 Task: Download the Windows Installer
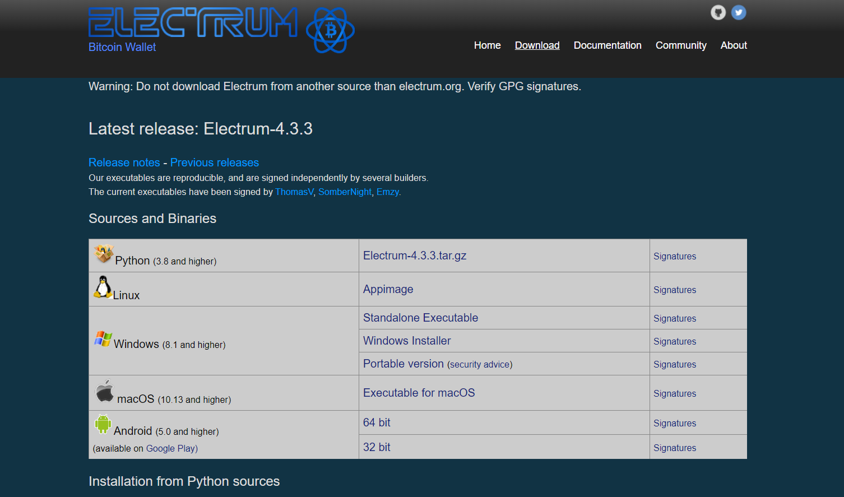point(407,341)
